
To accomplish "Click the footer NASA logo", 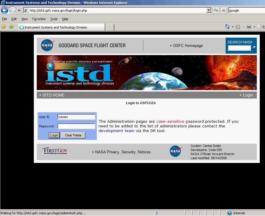I will 176,151.
